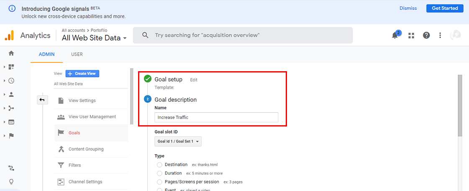
Task: Select the Destination goal type
Action: (x=159, y=165)
